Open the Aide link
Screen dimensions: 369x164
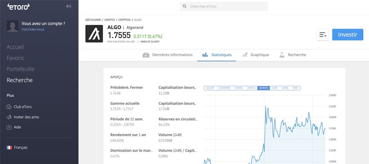coord(17,127)
